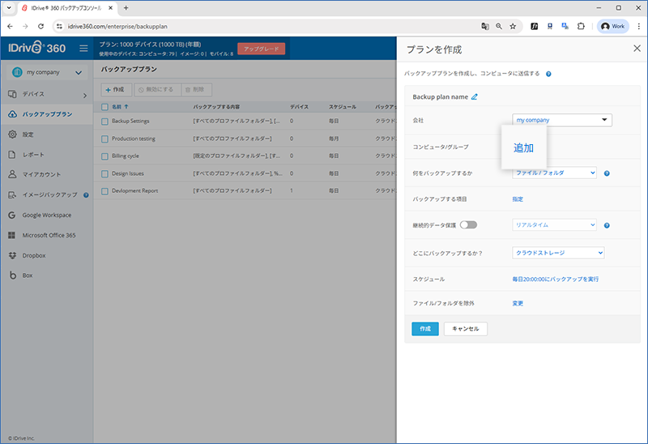Open the my company selector in sidebar
The image size is (648, 444).
click(x=46, y=73)
